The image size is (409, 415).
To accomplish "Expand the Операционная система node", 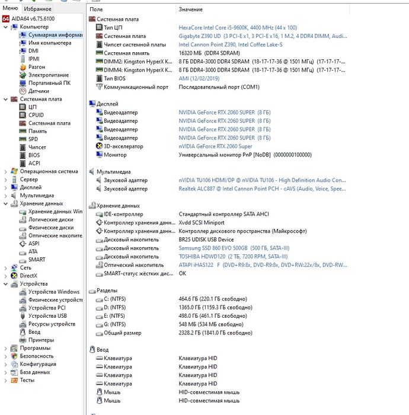I will click(x=5, y=171).
